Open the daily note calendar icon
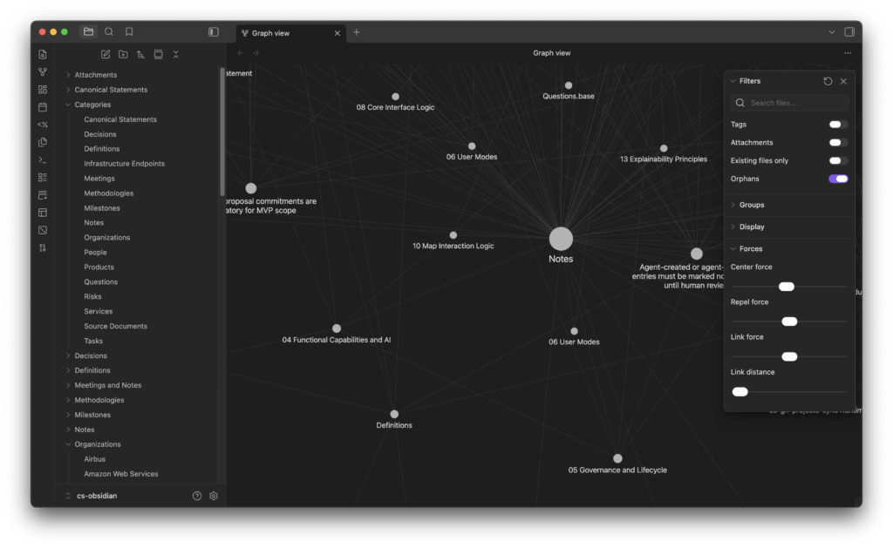Screen dimensions: 893x548 (42, 106)
